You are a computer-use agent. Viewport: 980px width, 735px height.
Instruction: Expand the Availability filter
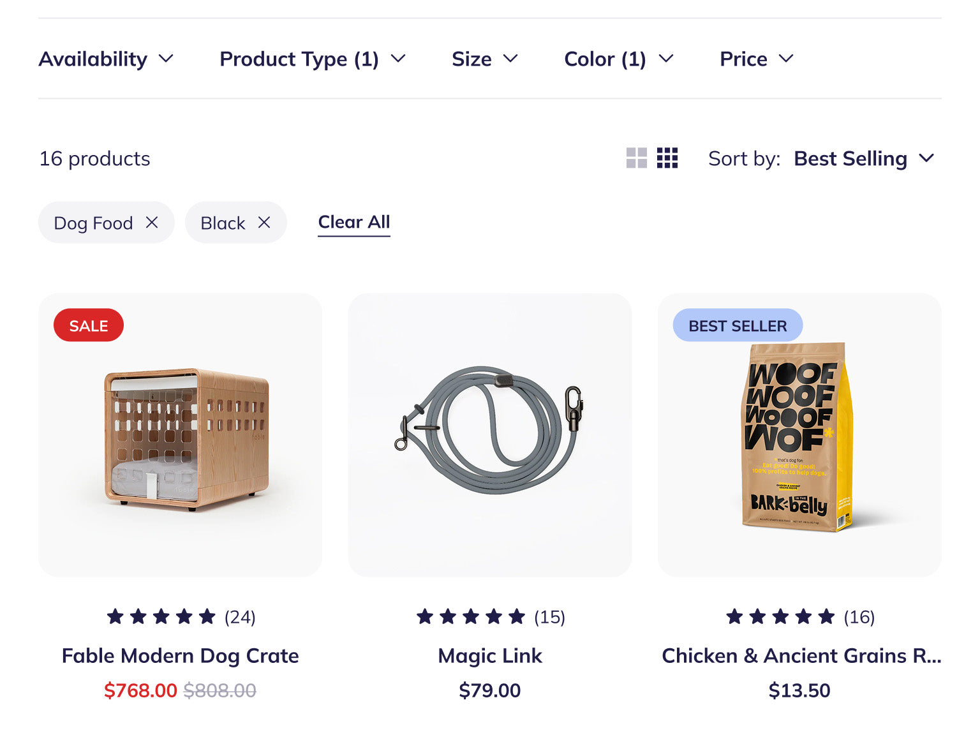coord(106,59)
